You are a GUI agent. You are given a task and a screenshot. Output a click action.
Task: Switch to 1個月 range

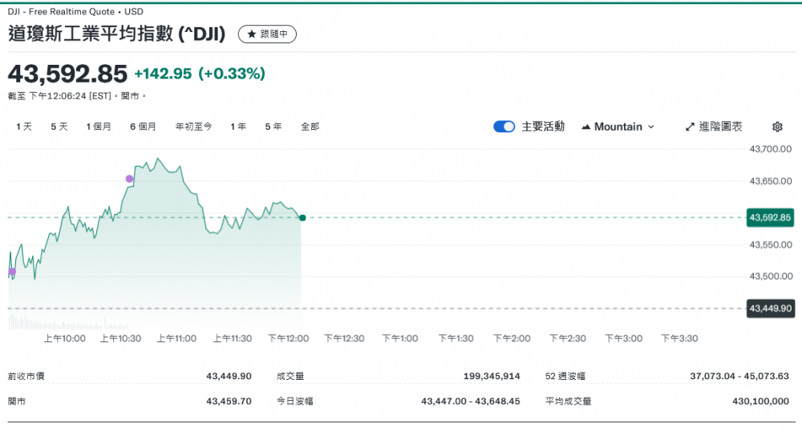[99, 127]
